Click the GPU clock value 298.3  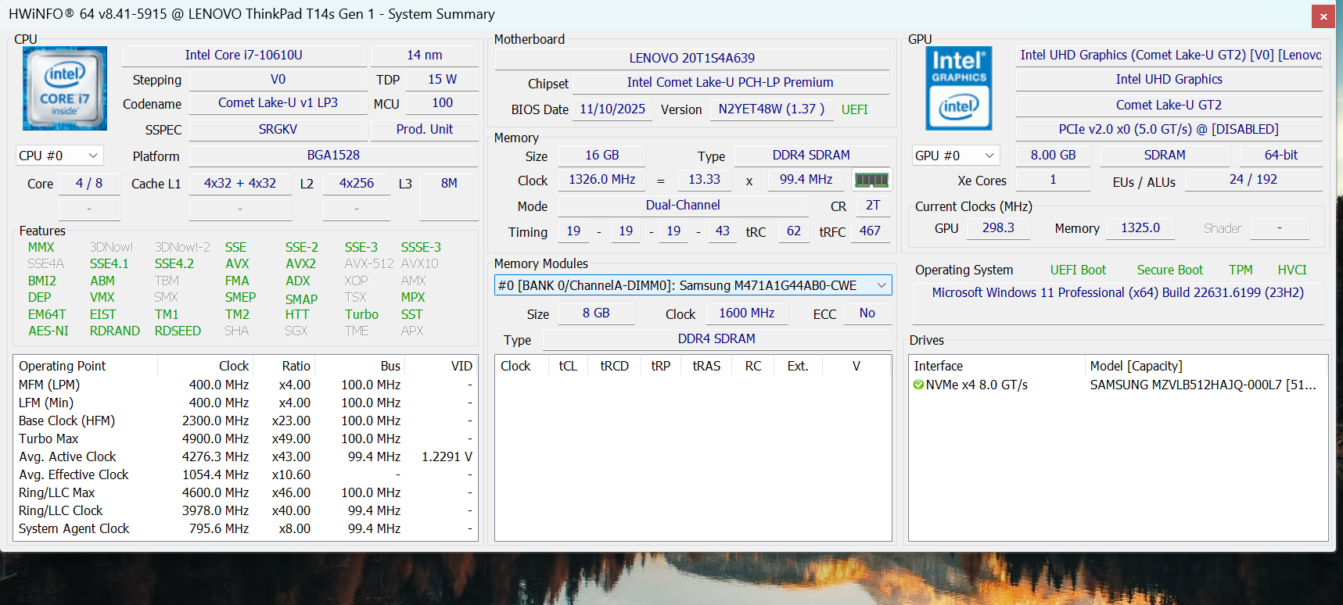point(998,227)
